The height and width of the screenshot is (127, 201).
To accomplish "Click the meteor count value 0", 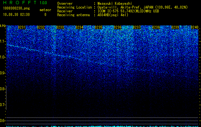I will pos(45,15).
